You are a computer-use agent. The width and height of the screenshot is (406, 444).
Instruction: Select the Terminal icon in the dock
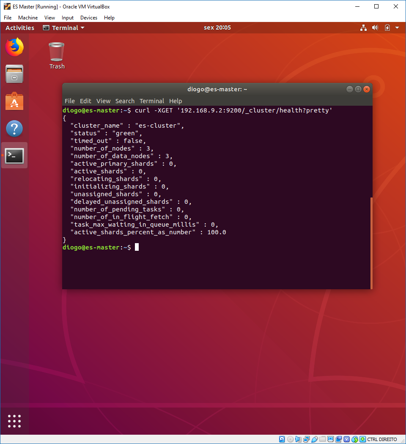[14, 156]
